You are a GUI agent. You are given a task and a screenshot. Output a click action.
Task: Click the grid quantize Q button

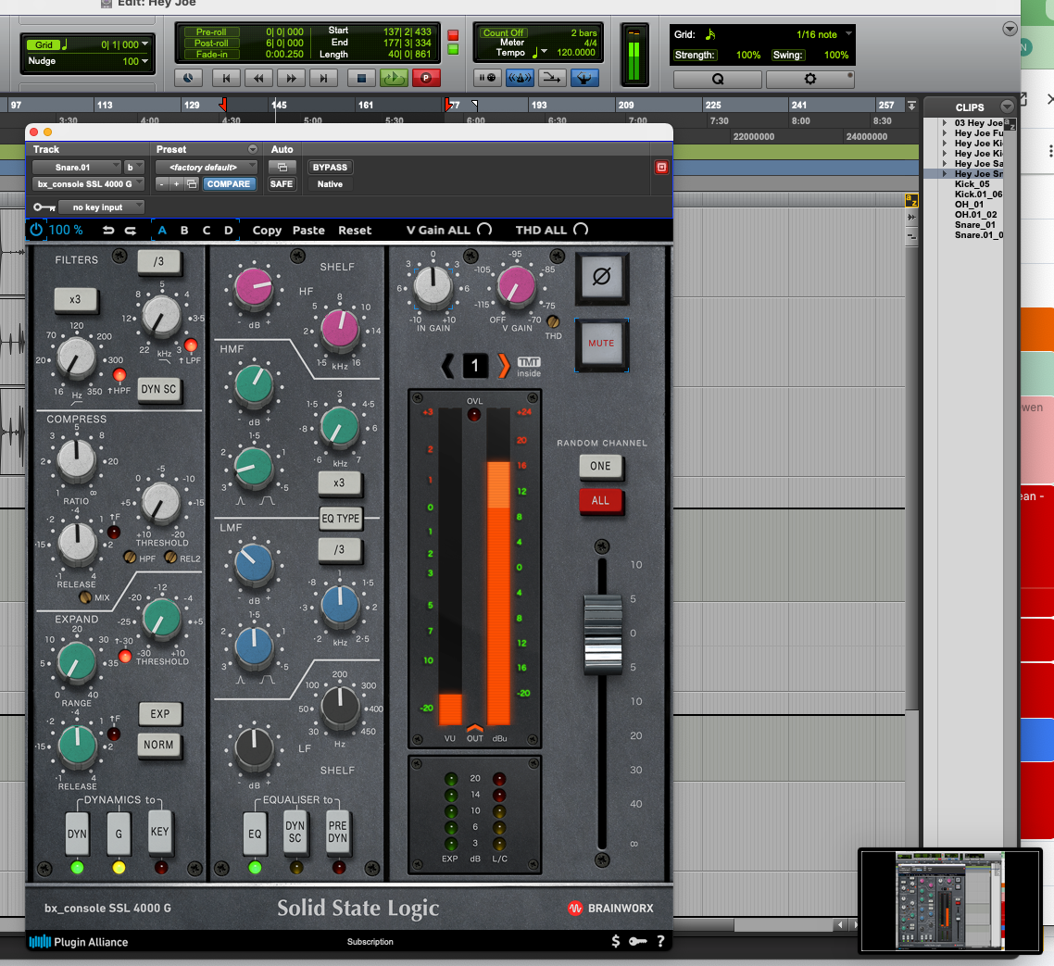(x=718, y=79)
